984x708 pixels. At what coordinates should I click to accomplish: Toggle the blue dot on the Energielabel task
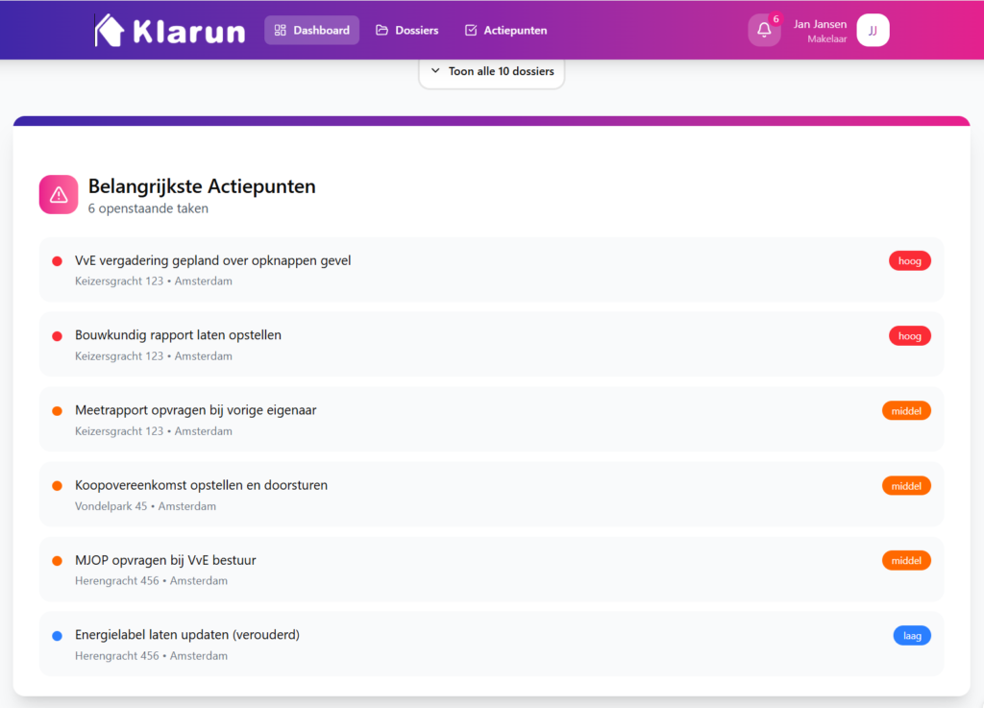57,635
